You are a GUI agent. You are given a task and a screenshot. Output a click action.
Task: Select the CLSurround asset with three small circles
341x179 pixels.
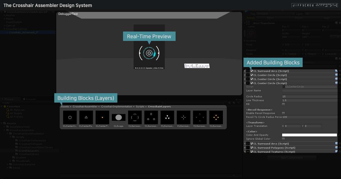151,117
